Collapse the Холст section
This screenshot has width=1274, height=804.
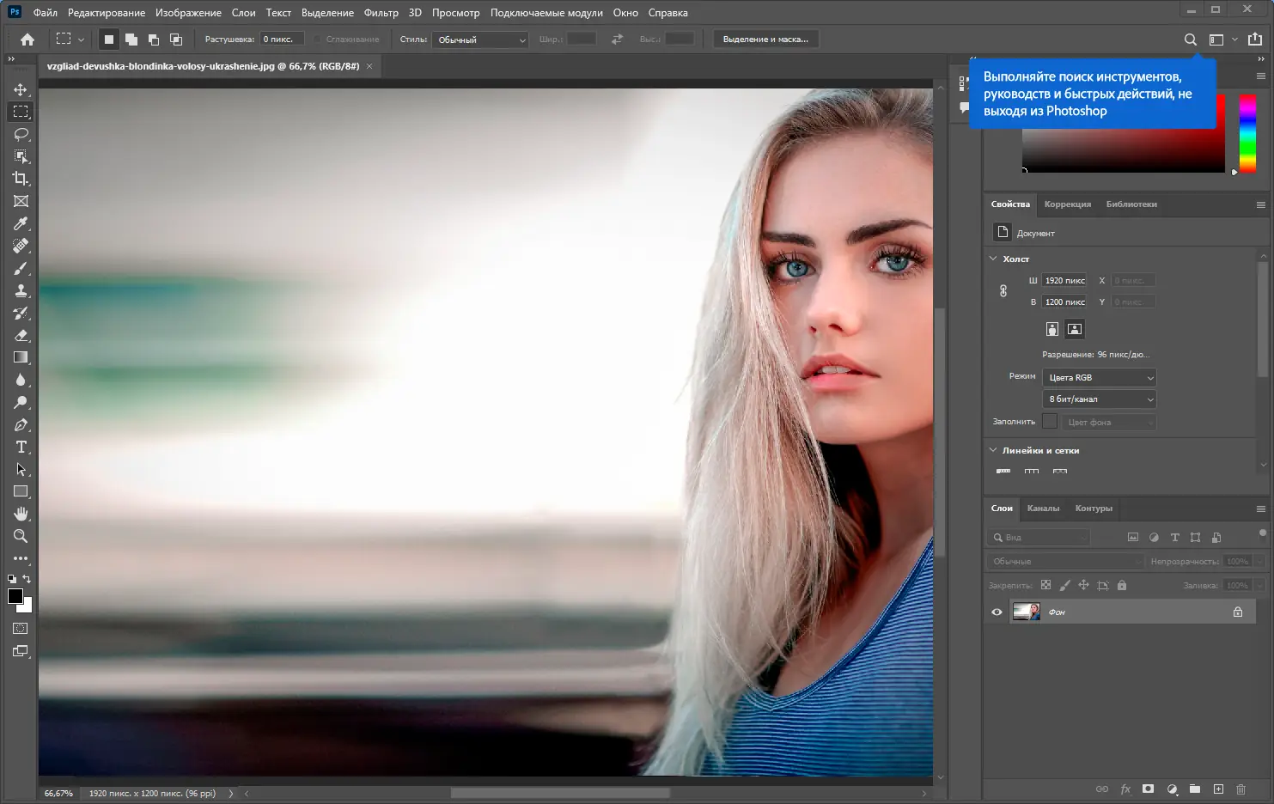tap(993, 259)
